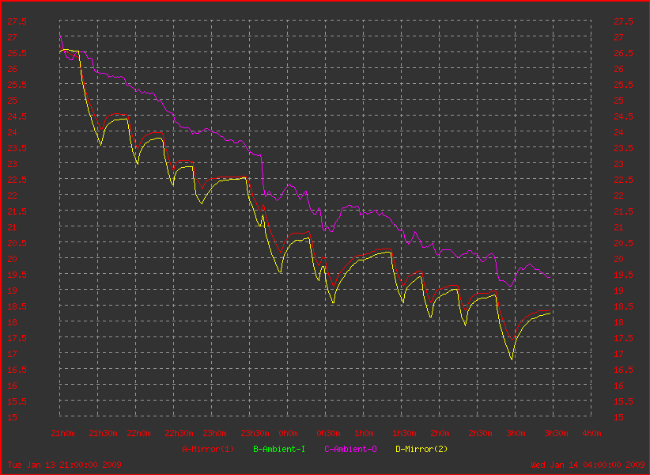Click the 0h0m time axis label
This screenshot has width=650, height=475.
[x=288, y=433]
